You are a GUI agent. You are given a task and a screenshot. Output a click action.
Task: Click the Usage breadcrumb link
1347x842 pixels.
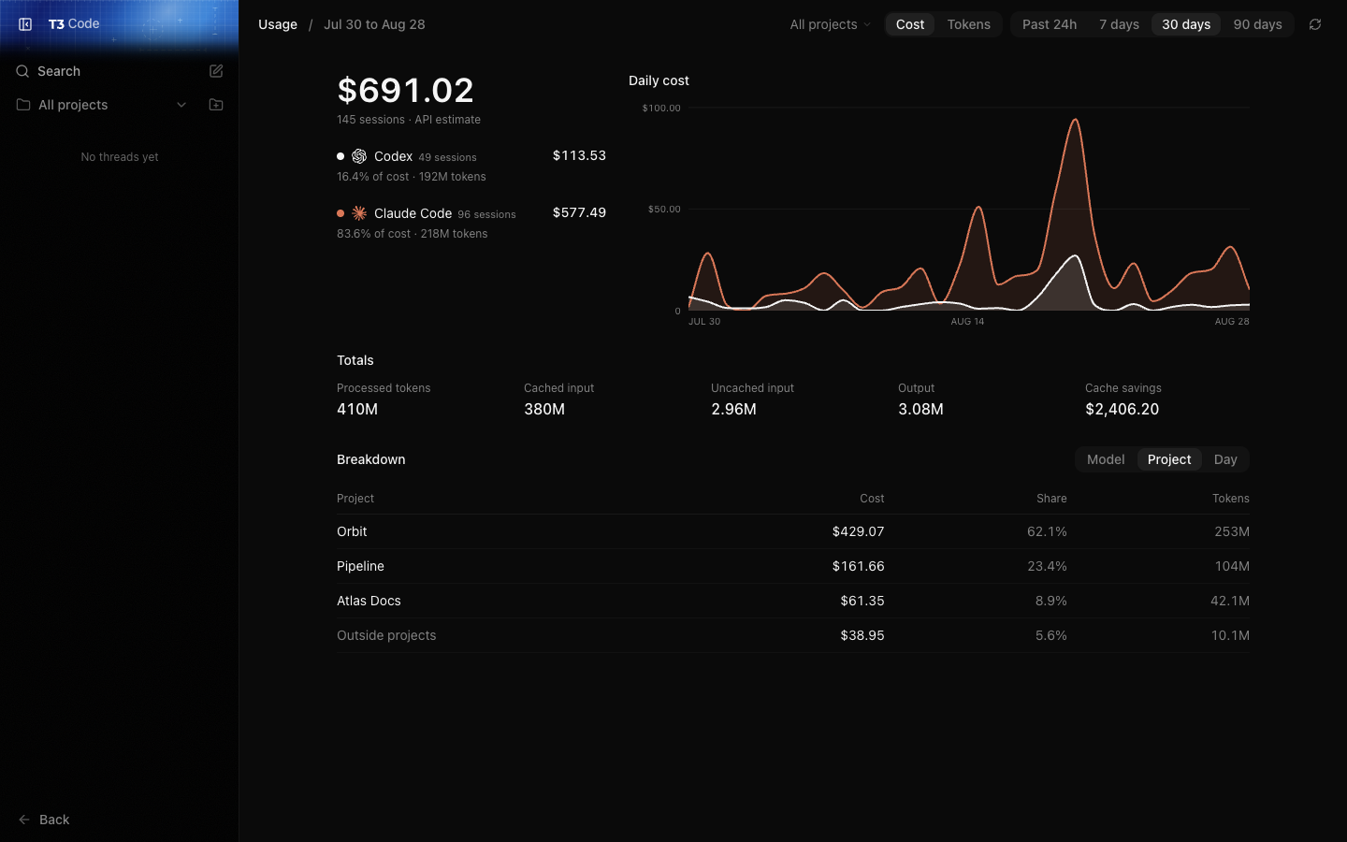coord(278,24)
